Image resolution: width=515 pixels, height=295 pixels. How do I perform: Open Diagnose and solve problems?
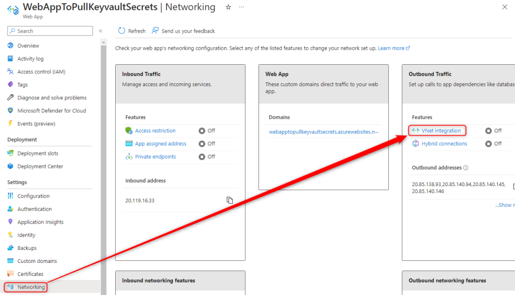click(x=51, y=97)
